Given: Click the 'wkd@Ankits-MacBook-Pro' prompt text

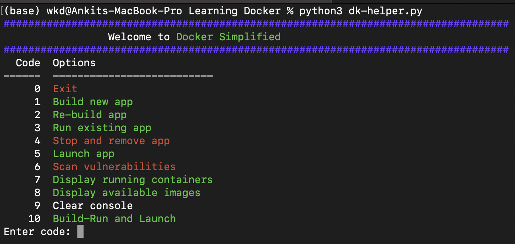Looking at the screenshot, I should pos(114,11).
